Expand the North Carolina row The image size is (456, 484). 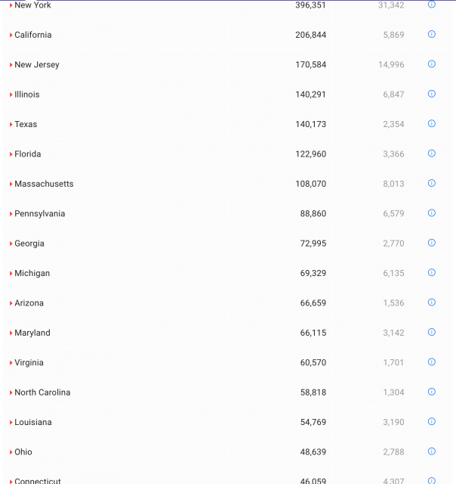click(11, 392)
